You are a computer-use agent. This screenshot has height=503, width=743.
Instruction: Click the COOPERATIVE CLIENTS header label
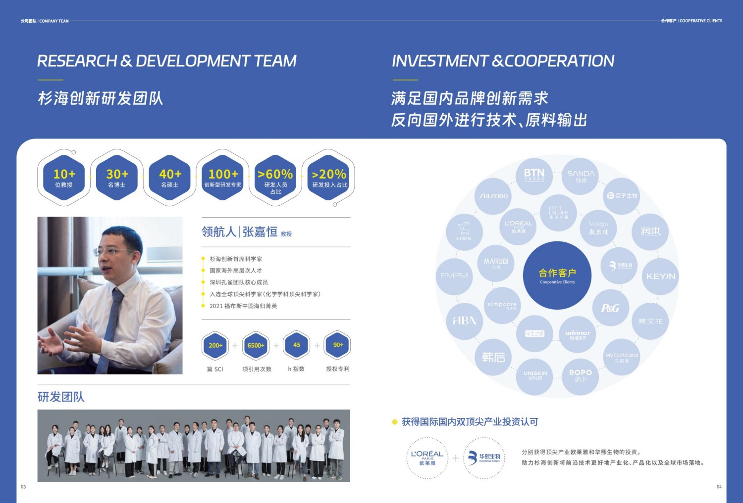700,21
